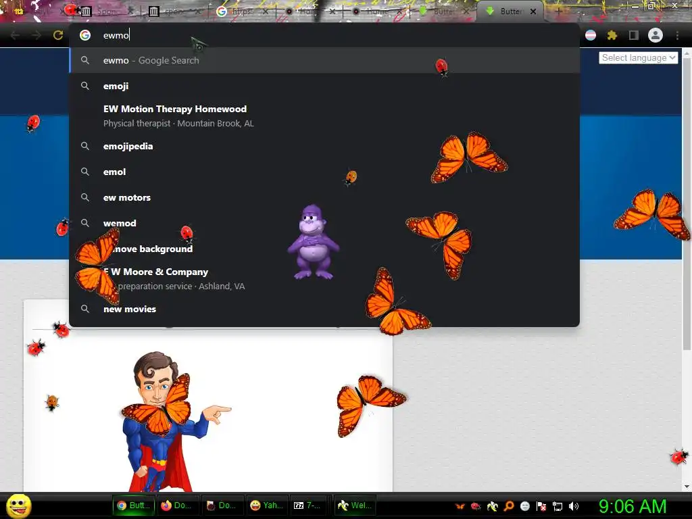Image resolution: width=692 pixels, height=519 pixels.
Task: Click the page's vertical scrollbar thumb
Action: [687, 203]
